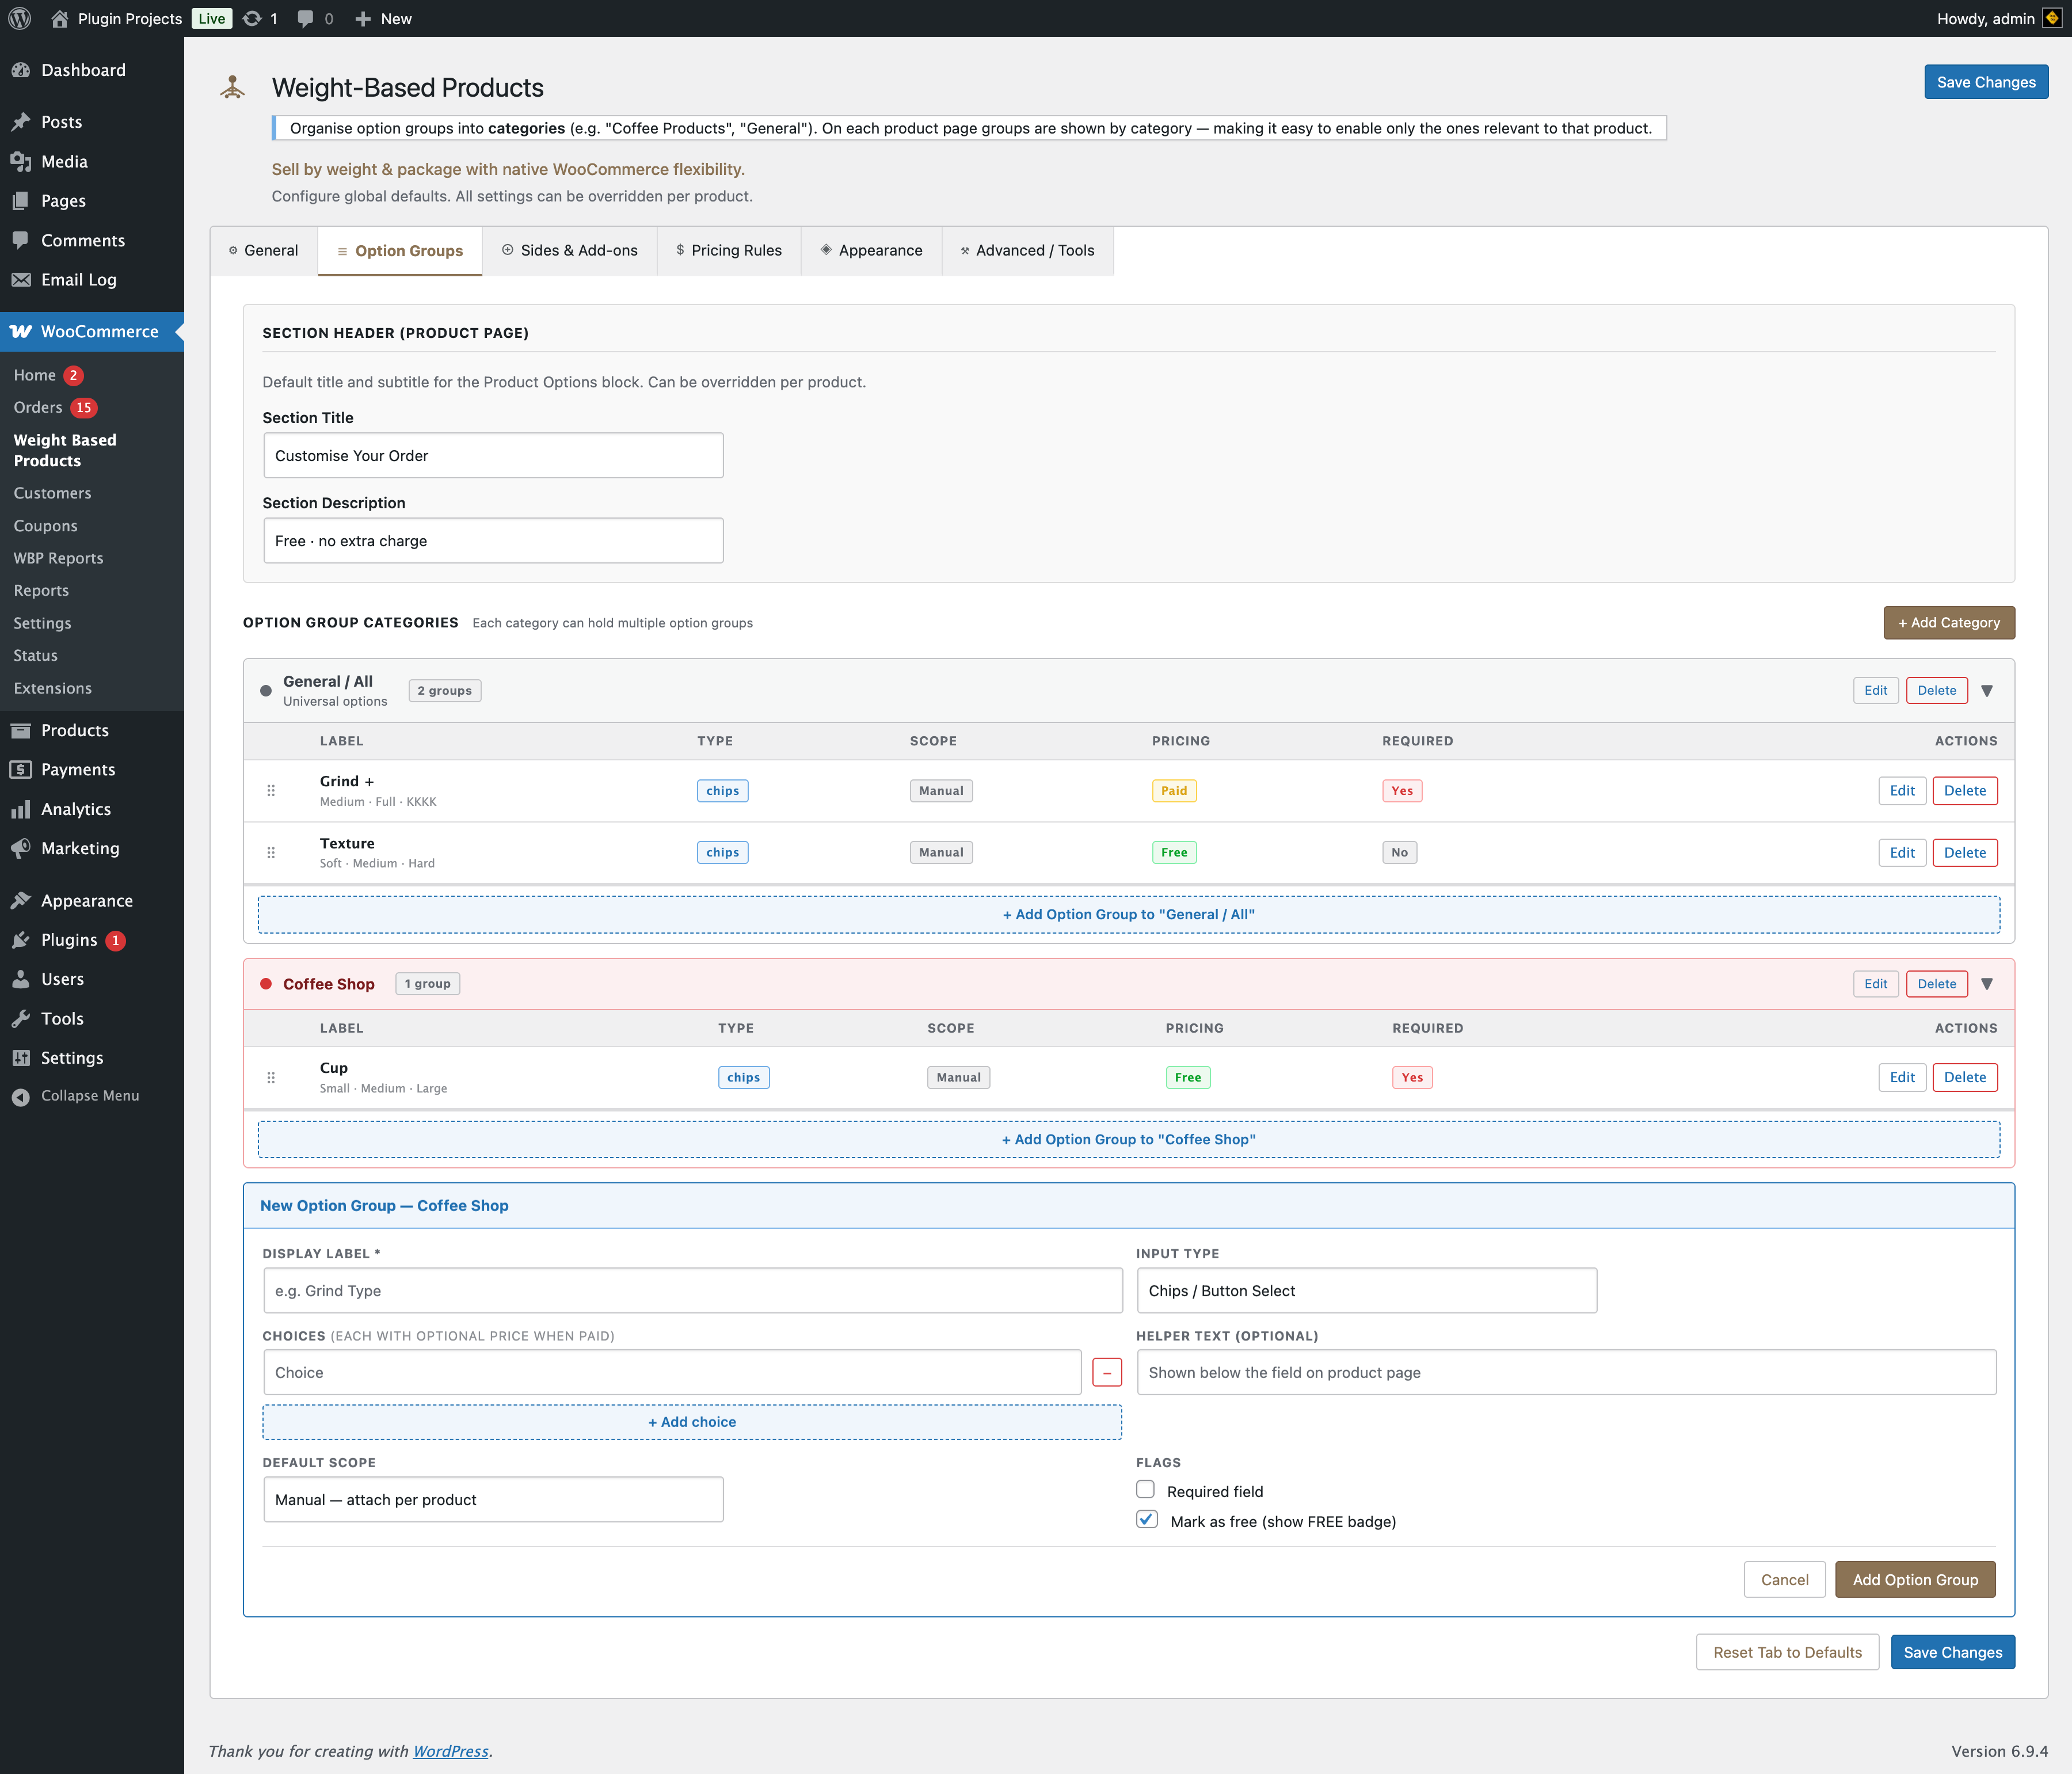Open the Default Scope dropdown
Viewport: 2072px width, 1774px height.
[x=492, y=1499]
